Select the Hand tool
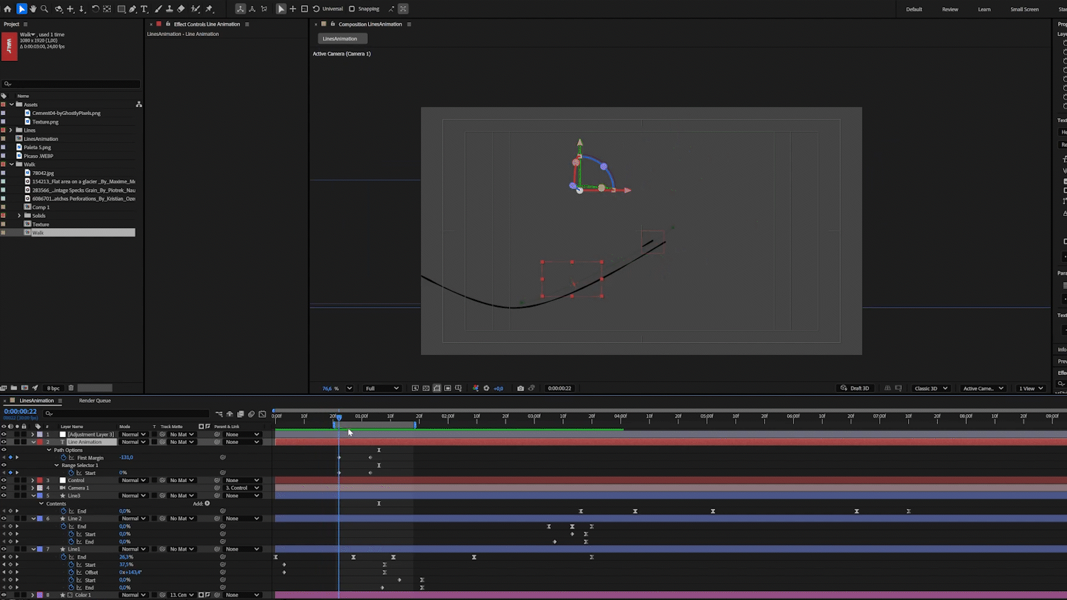Screen dimensions: 1067x600 (33, 9)
